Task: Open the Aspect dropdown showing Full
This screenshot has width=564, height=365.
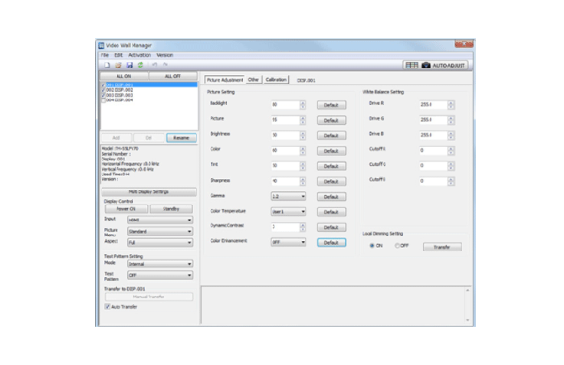Action: click(x=160, y=243)
